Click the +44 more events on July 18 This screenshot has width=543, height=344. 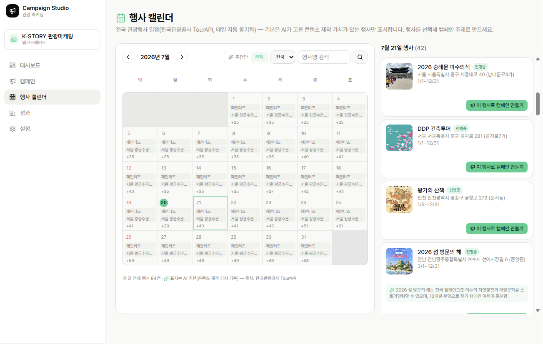[x=340, y=192]
